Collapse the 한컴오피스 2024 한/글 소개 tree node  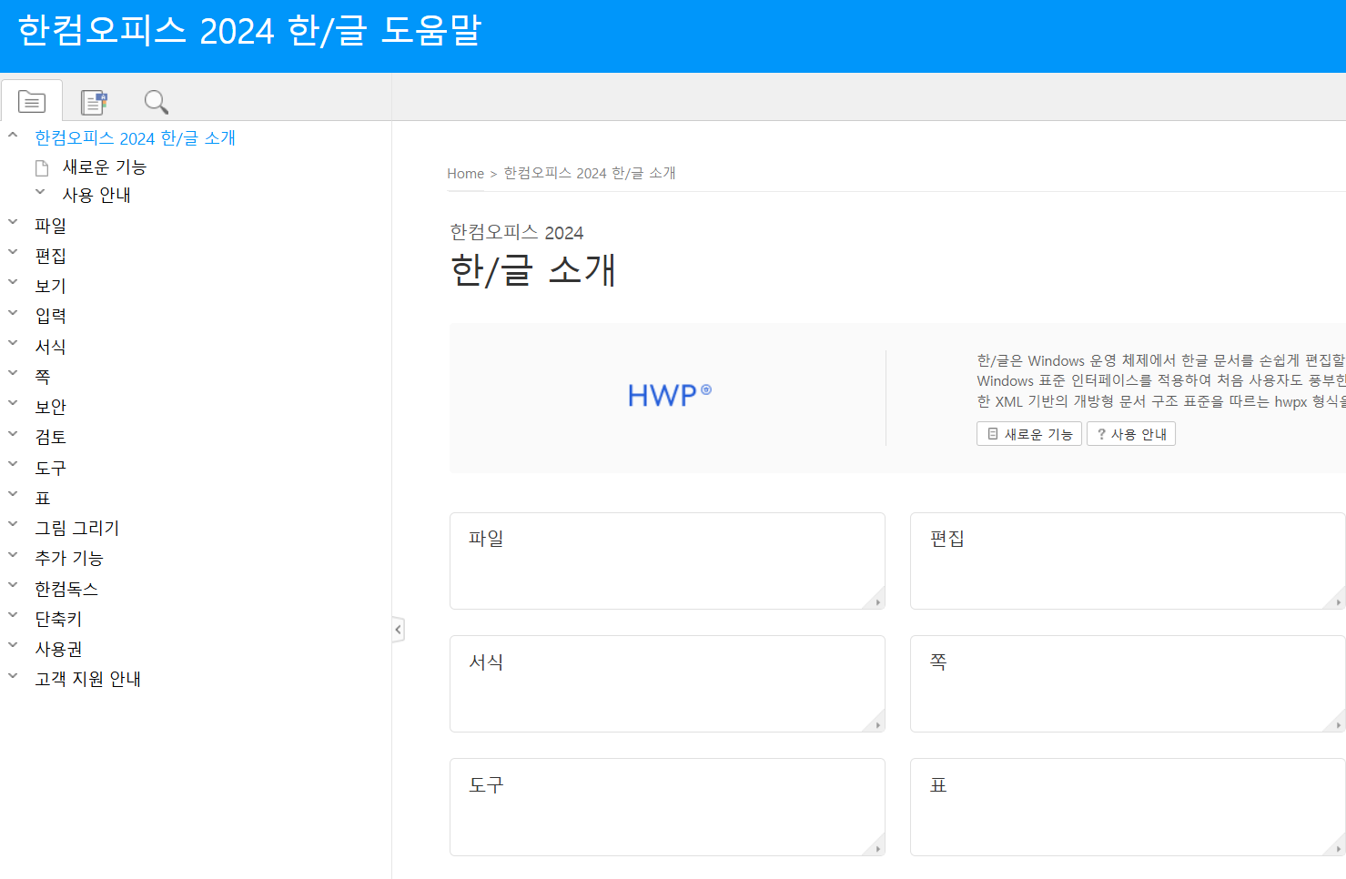pos(13,136)
